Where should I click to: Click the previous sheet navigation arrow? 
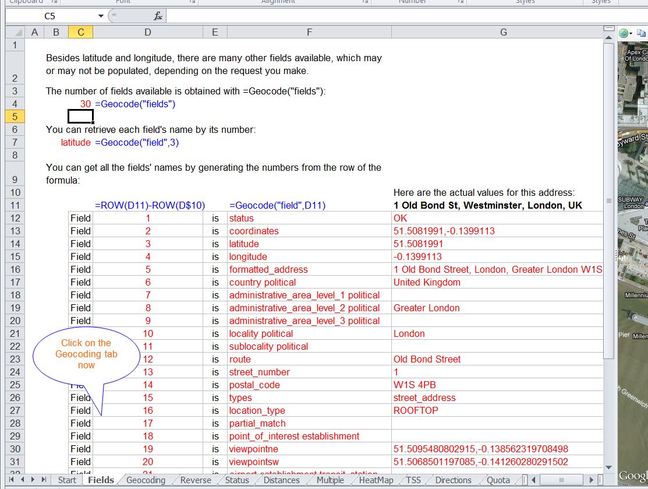[x=23, y=480]
